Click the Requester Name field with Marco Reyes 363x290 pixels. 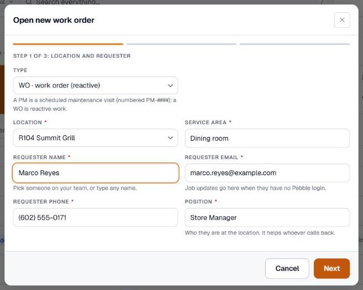[95, 173]
